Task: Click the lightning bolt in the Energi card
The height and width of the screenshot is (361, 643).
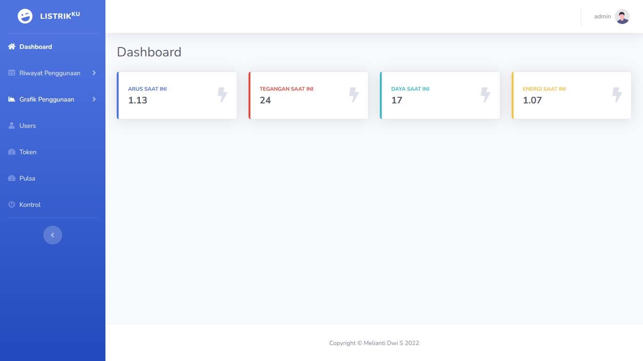Action: coord(617,94)
